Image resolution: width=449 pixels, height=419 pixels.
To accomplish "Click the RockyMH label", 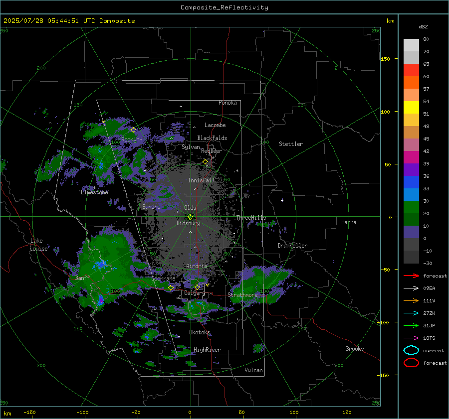I will click(132, 140).
